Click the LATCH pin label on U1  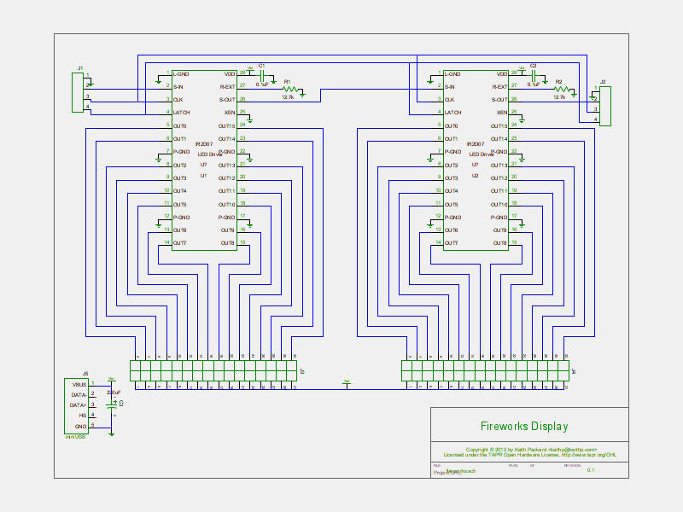[182, 113]
